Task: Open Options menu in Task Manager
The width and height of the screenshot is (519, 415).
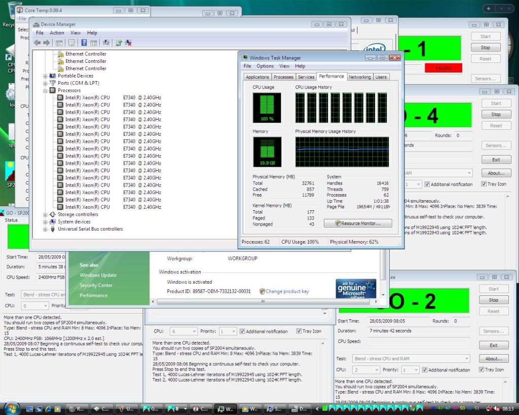Action: pyautogui.click(x=265, y=66)
